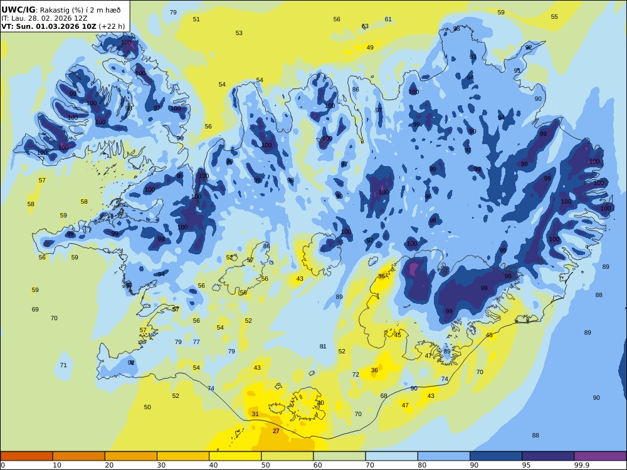Click the 0–10 dark orange legend swatch
The height and width of the screenshot is (470, 627).
pos(26,456)
